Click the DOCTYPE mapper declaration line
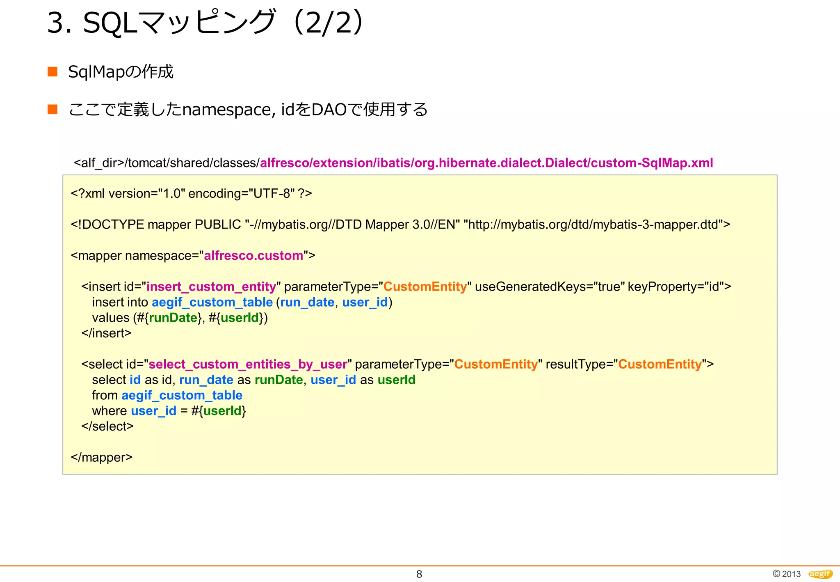The image size is (840, 582). [x=400, y=225]
